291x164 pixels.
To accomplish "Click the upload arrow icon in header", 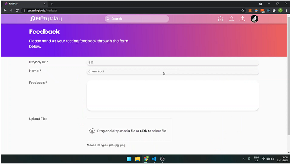I will point(242,19).
